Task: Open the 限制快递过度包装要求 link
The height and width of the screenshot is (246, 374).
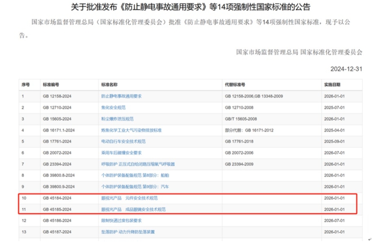Action: pos(121,221)
